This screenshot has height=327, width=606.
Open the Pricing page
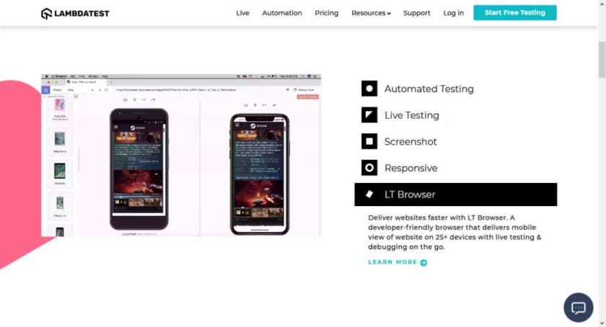pyautogui.click(x=326, y=13)
